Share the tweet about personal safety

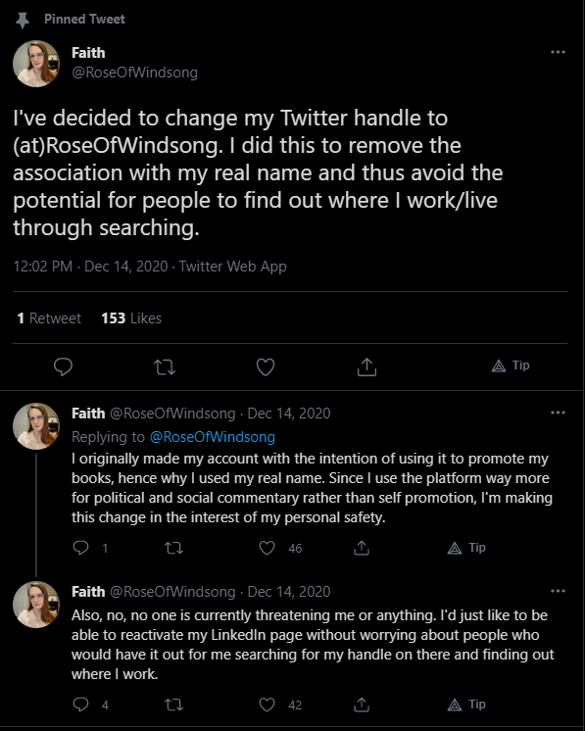point(362,548)
